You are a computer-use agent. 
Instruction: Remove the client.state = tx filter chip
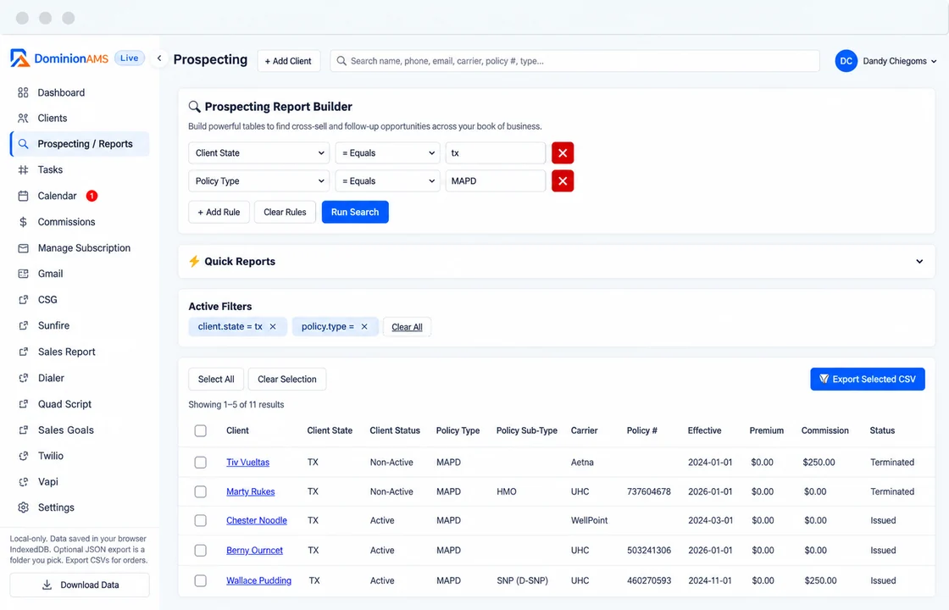pyautogui.click(x=273, y=327)
